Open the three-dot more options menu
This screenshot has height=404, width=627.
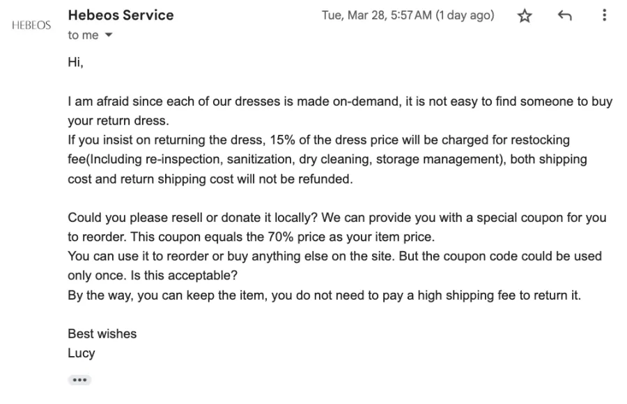tap(604, 15)
